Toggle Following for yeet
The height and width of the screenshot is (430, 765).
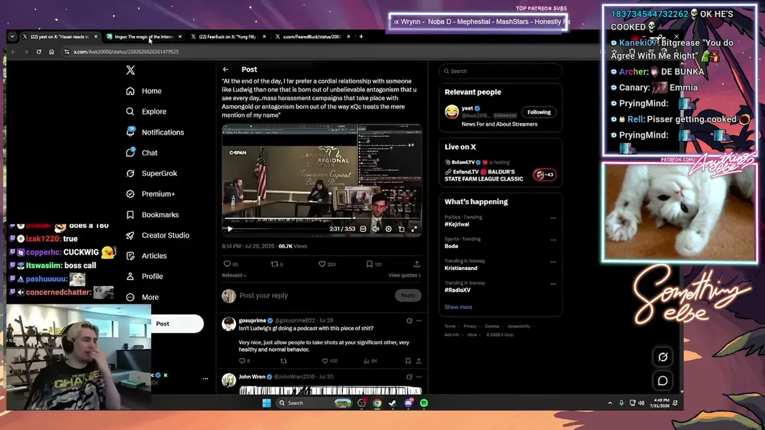pyautogui.click(x=538, y=112)
